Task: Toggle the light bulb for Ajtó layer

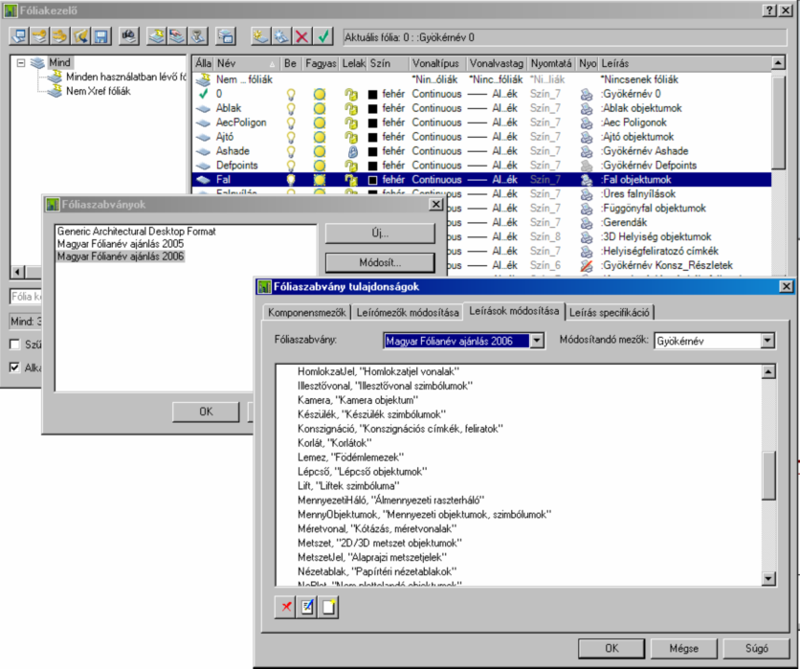Action: 291,137
